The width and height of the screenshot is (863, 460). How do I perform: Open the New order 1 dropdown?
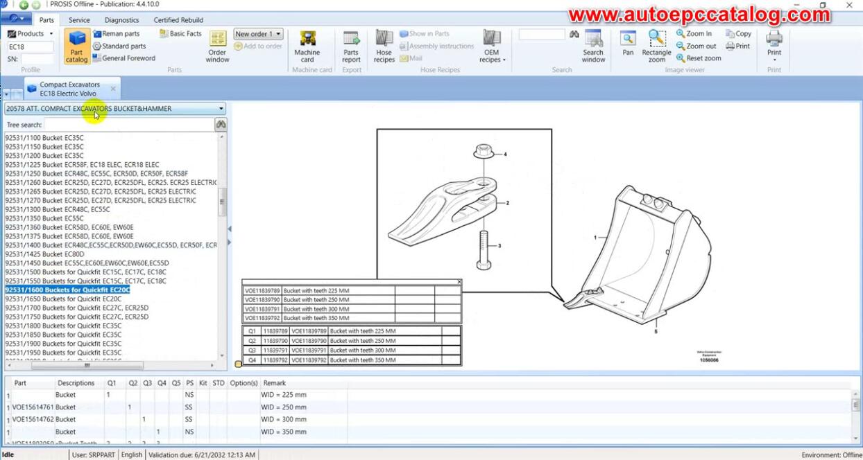coord(258,33)
